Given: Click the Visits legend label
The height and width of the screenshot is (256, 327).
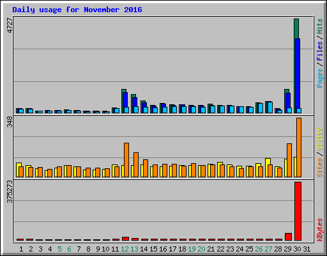Looking at the screenshot, I should [x=319, y=139].
